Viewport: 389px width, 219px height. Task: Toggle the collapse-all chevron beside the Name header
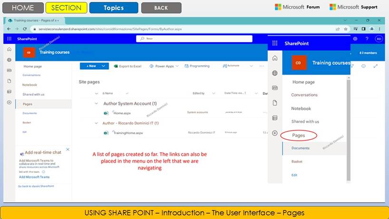[x=96, y=93]
